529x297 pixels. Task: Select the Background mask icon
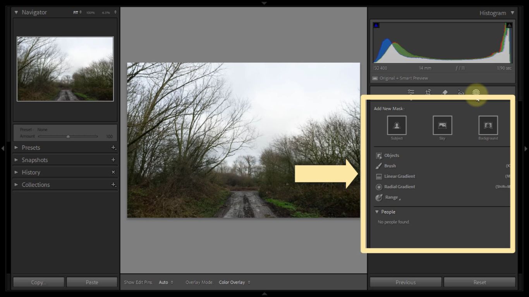pos(488,125)
